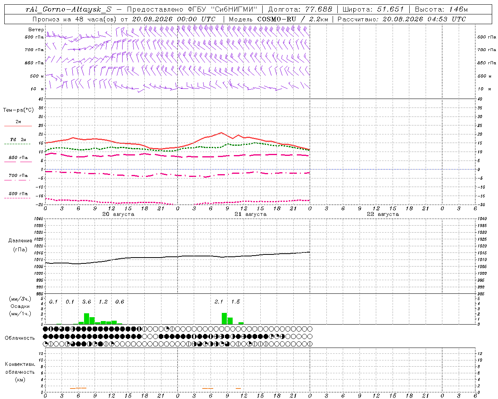Click the 1.5 precipitation total value
The image size is (498, 399).
pyautogui.click(x=235, y=302)
